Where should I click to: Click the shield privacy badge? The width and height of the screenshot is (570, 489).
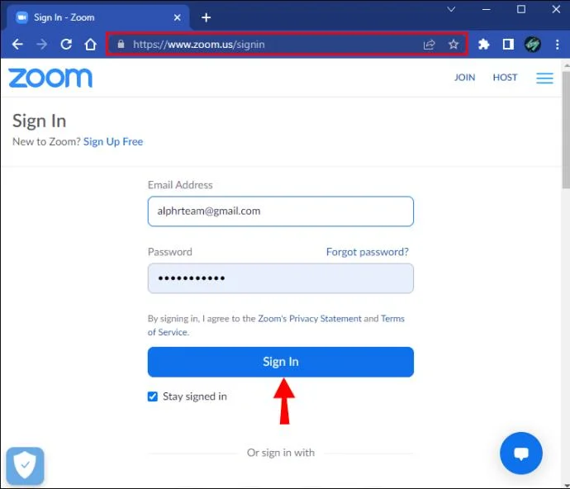(x=25, y=465)
